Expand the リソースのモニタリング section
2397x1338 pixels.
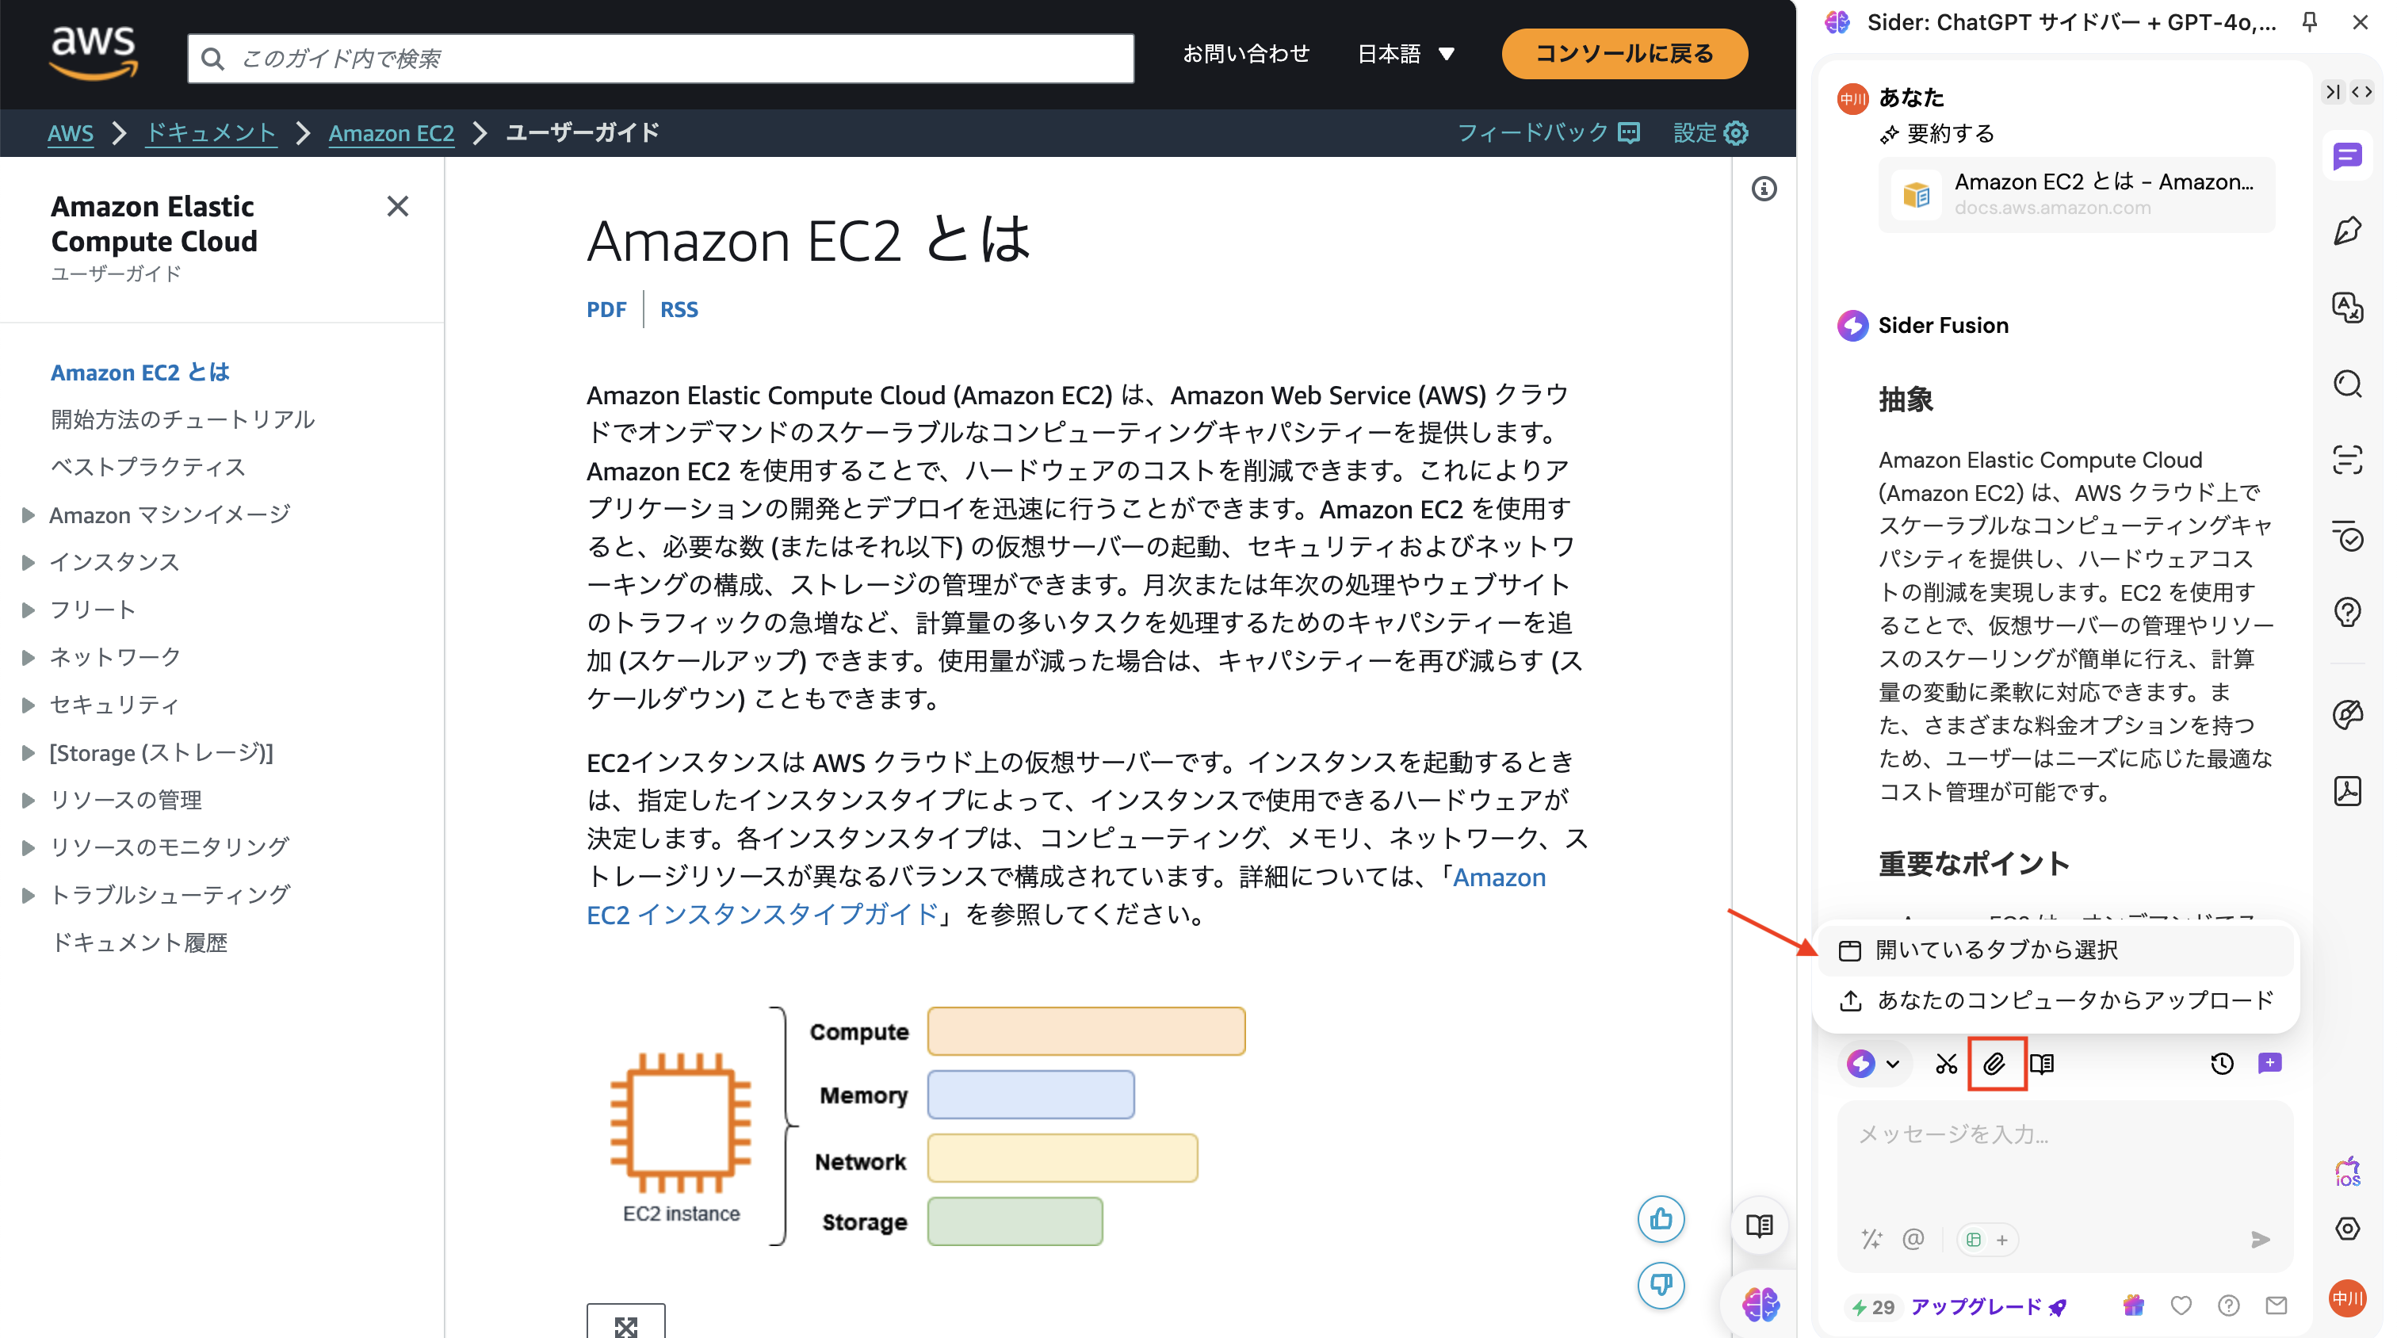coord(28,847)
